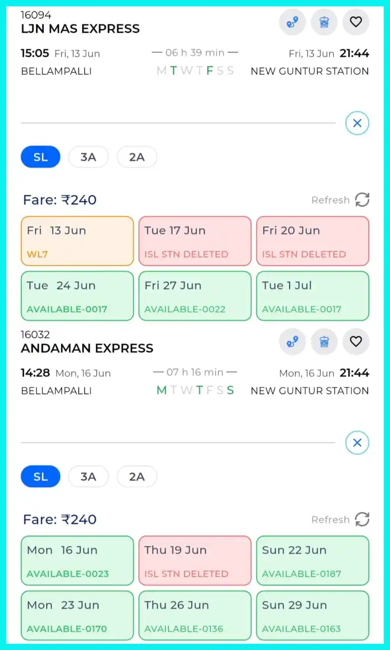Favorite the LJN MAS Express with heart icon
The height and width of the screenshot is (650, 390).
[356, 22]
